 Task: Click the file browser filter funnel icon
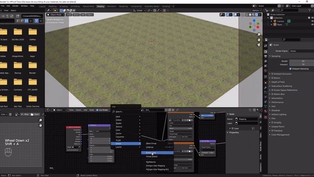[36, 21]
